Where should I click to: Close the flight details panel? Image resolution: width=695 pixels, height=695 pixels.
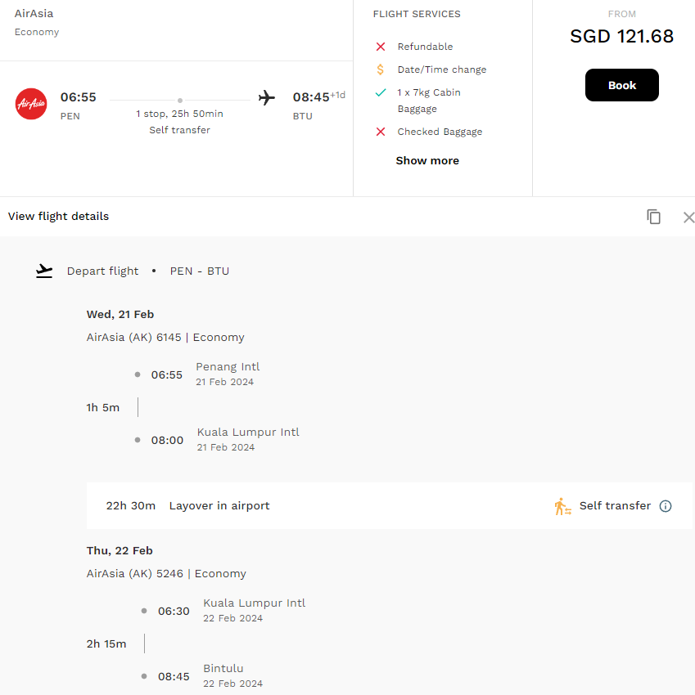(x=688, y=217)
